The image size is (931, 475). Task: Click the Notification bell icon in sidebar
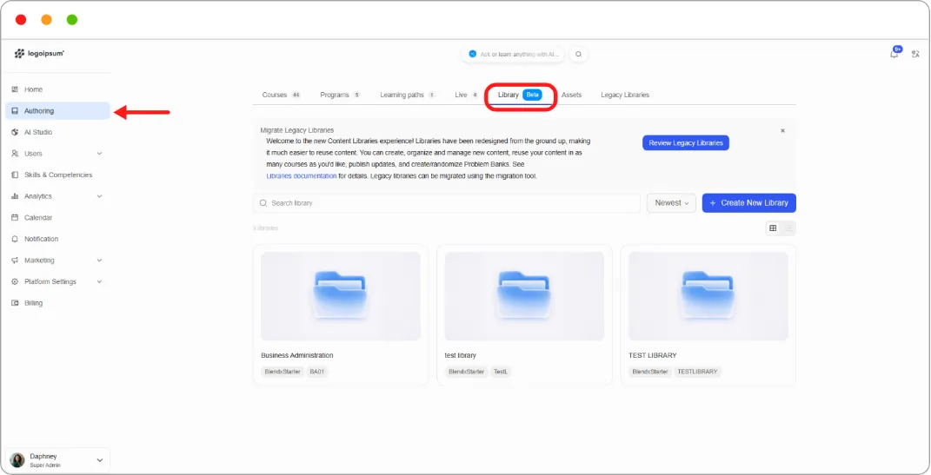(15, 239)
